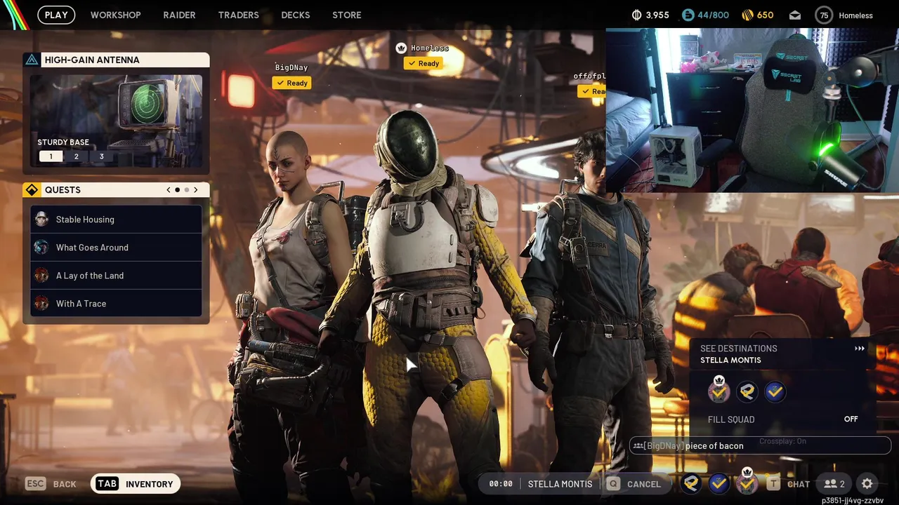Click the blue token icon beside 44/800
Viewport: 899px width, 505px height.
click(688, 15)
